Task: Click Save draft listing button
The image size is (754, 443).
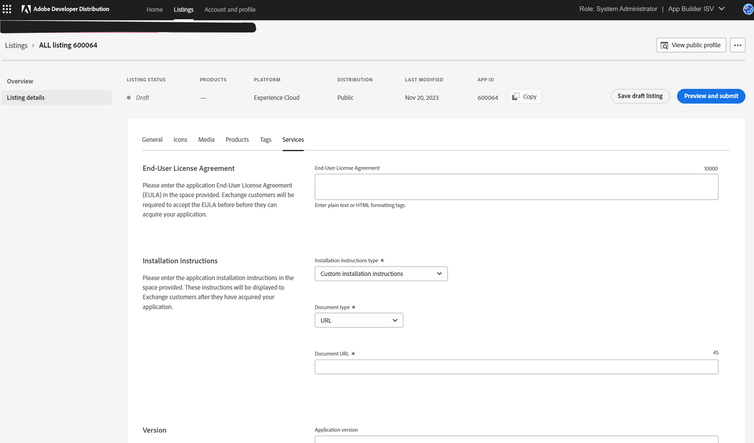Action: (x=640, y=96)
